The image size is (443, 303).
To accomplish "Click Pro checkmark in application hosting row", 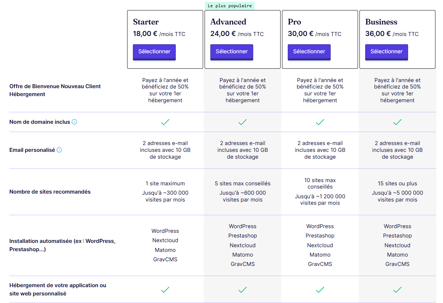I will click(320, 290).
